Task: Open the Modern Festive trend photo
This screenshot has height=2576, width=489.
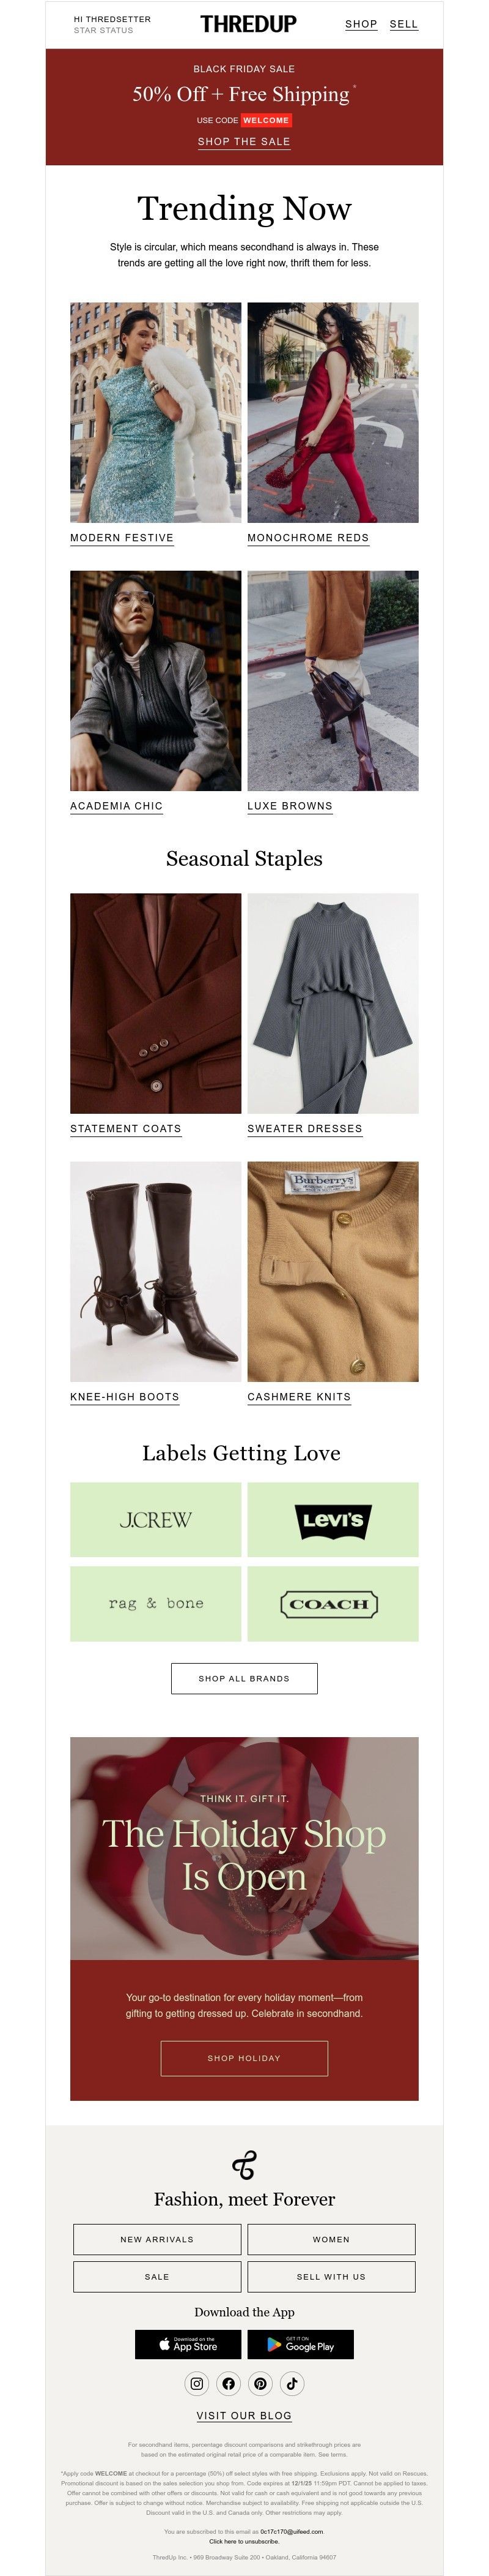Action: click(x=156, y=412)
